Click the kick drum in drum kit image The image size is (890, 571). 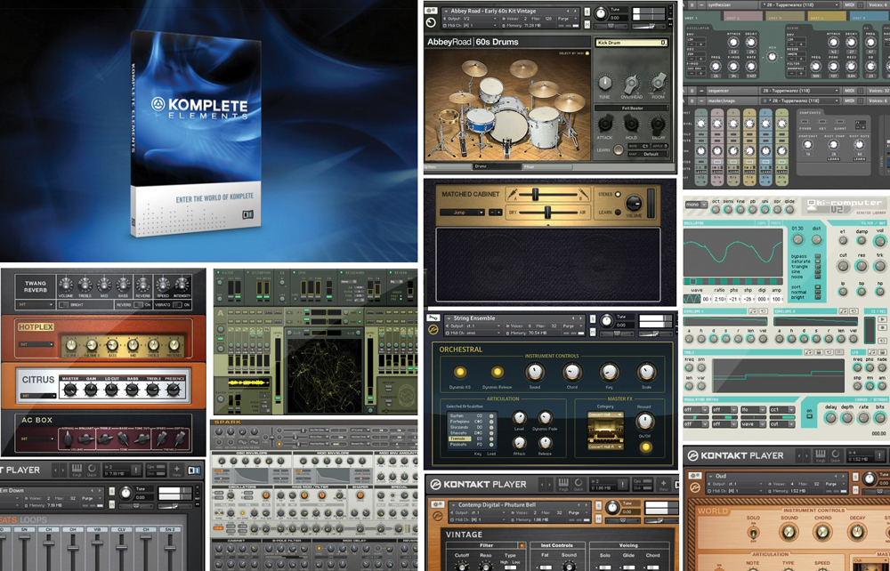(x=510, y=125)
